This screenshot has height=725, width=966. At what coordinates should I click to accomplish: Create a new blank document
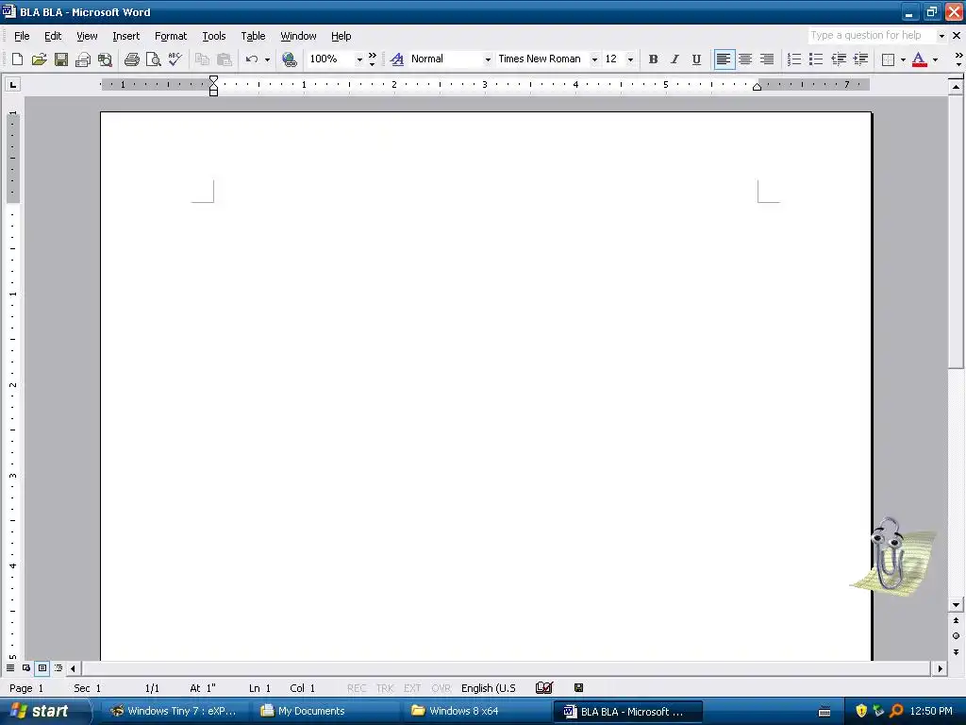17,59
